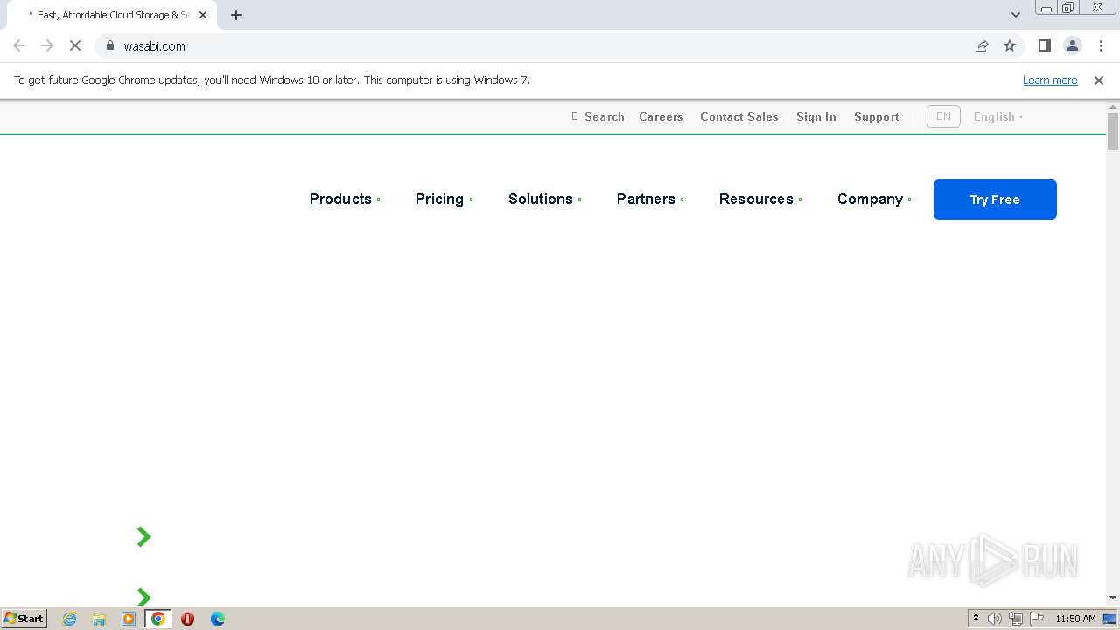
Task: Open network tray icon
Action: point(1016,619)
